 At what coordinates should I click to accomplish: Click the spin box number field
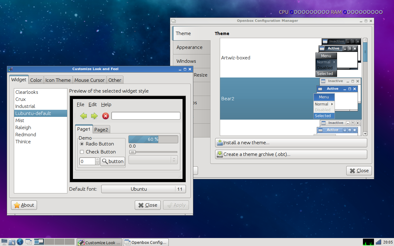[x=87, y=161]
